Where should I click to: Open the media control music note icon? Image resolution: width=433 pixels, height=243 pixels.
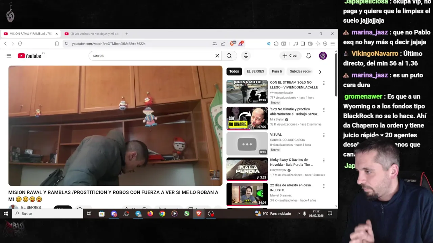296,44
